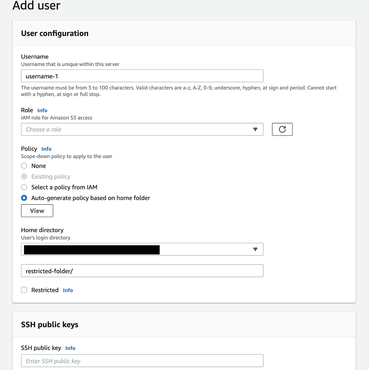Open the Info link next to Role
Image resolution: width=369 pixels, height=370 pixels.
[x=42, y=110]
